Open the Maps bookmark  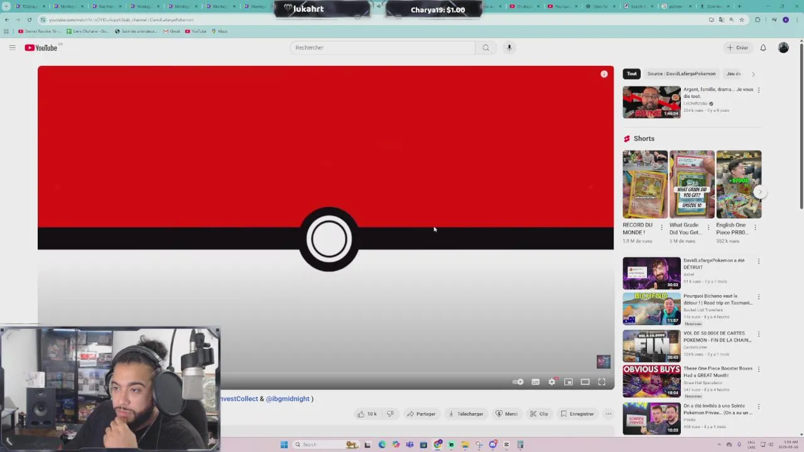point(219,31)
